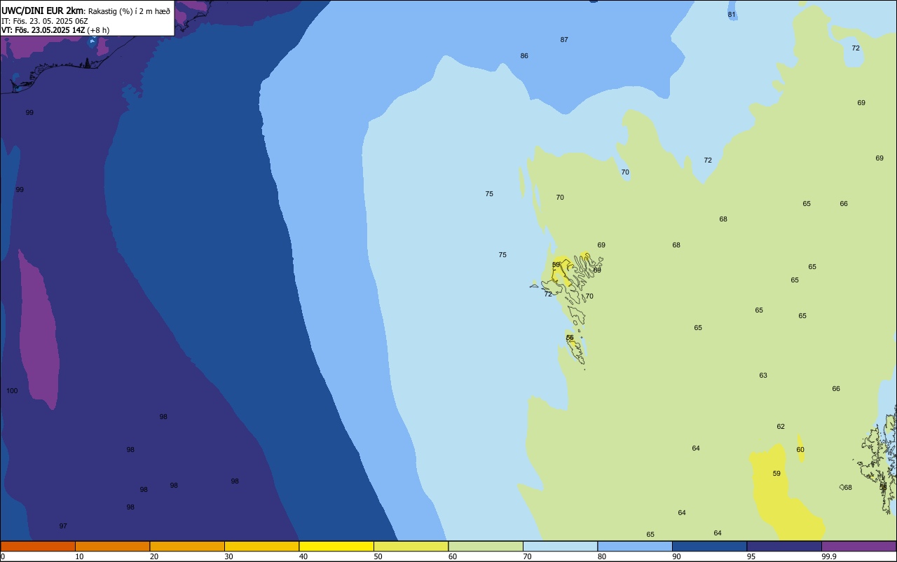Click the IT: Fös. 23. 05. 2025 06Z line

point(45,21)
